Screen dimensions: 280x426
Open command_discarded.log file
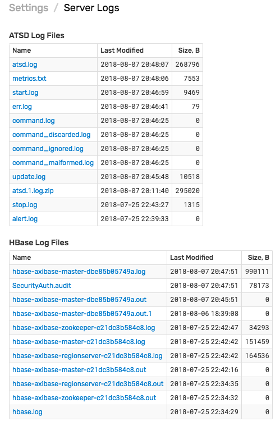[x=51, y=135]
